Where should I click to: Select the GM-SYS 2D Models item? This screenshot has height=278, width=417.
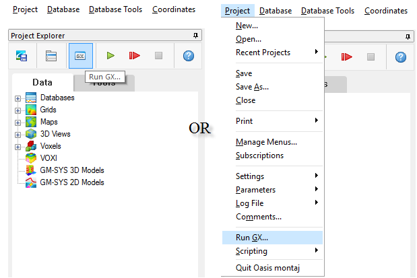[71, 182]
